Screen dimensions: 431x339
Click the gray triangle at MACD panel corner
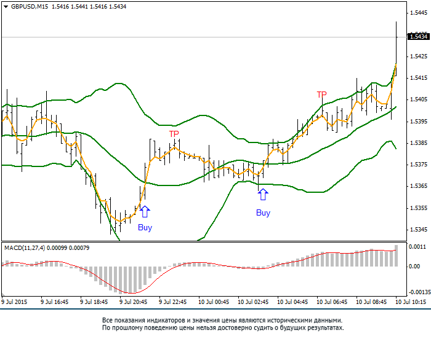(x=3, y=294)
